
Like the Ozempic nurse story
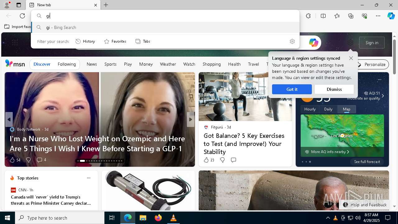pos(15,160)
